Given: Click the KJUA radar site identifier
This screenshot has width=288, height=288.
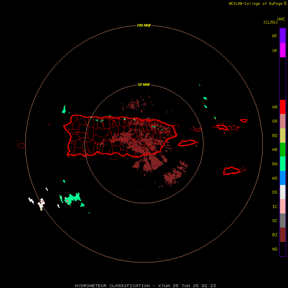Looking at the screenshot, I should point(164,286).
